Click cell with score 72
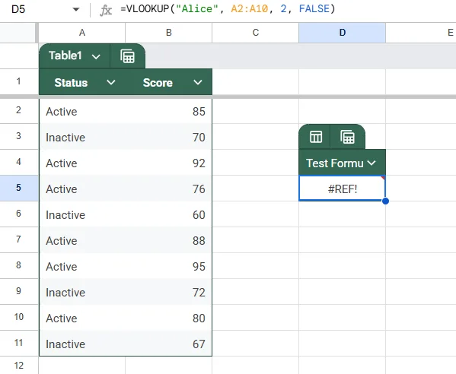This screenshot has height=374, width=456. 169,292
